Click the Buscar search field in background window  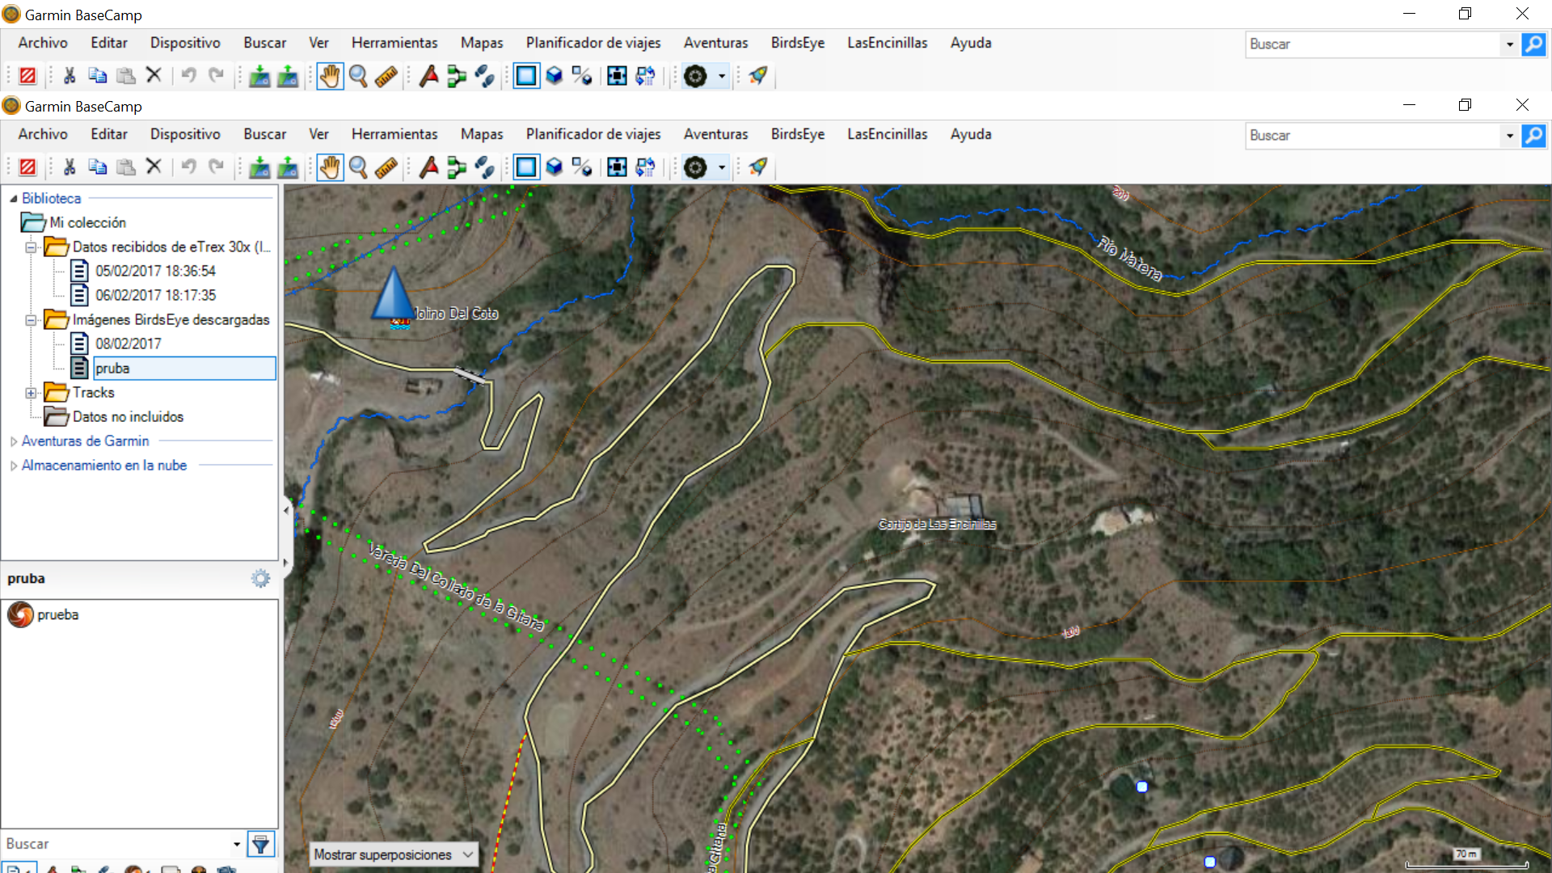coord(1373,44)
